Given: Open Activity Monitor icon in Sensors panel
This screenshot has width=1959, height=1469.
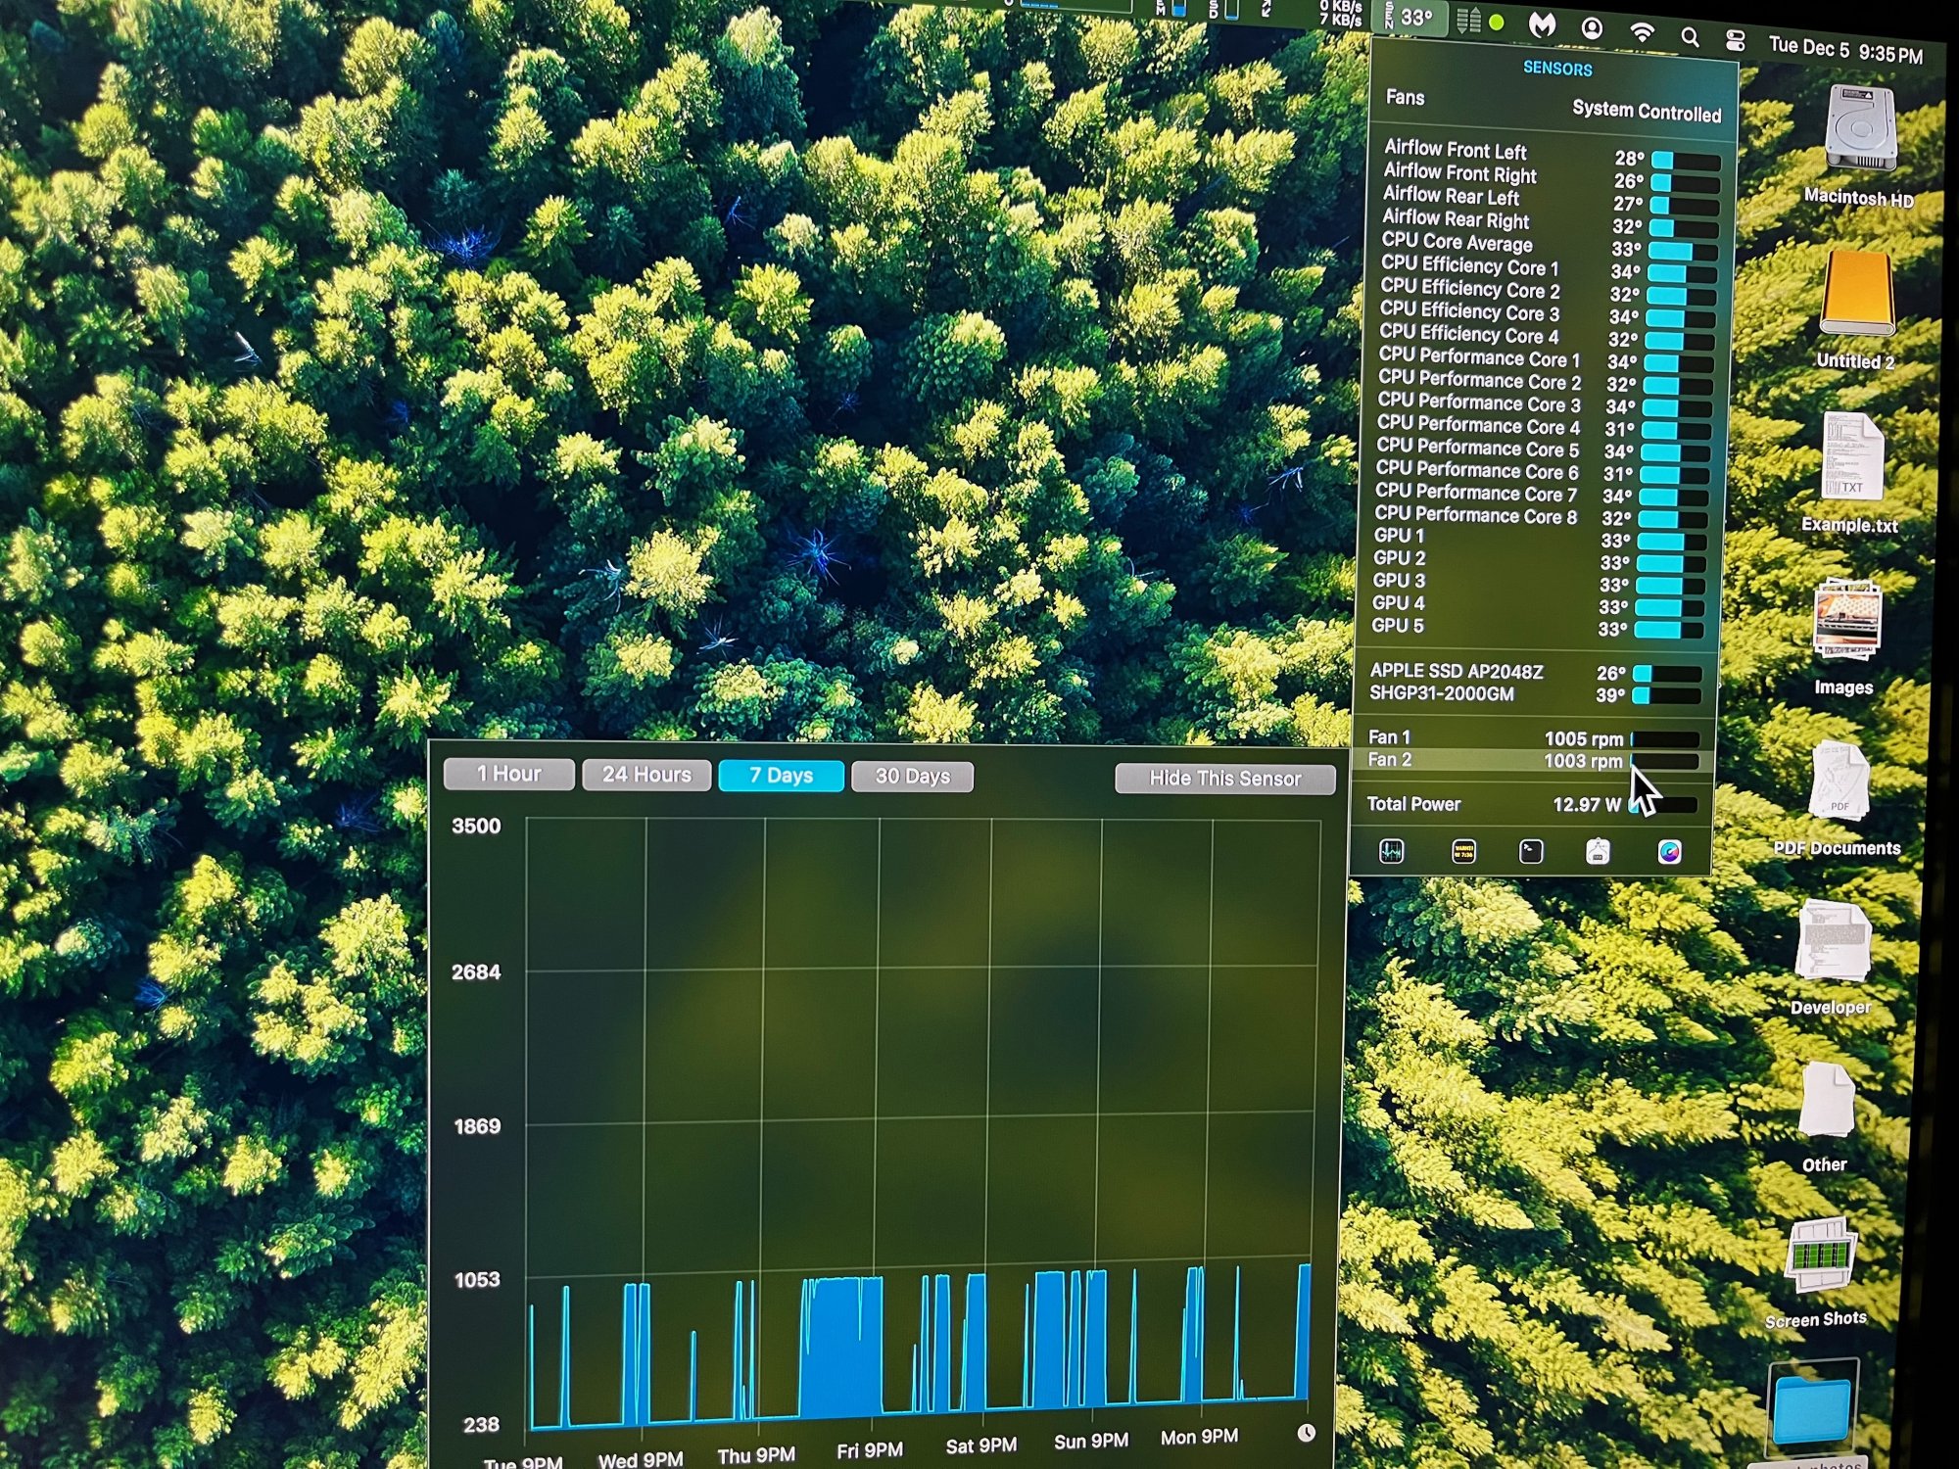Looking at the screenshot, I should pos(1392,851).
